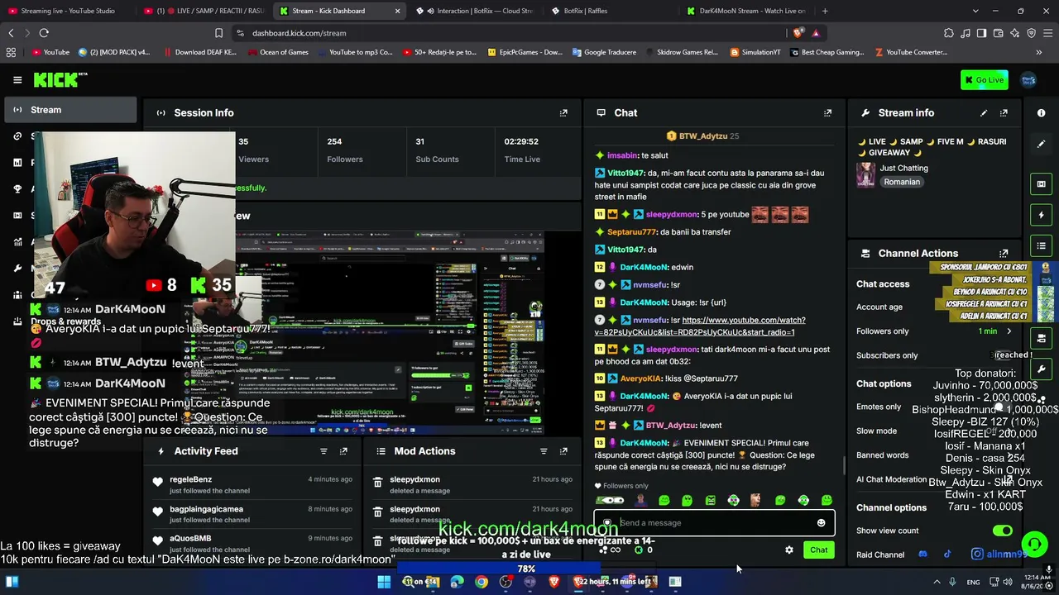The image size is (1059, 595).
Task: Open the bookmarks overflow chevron
Action: [x=1038, y=52]
